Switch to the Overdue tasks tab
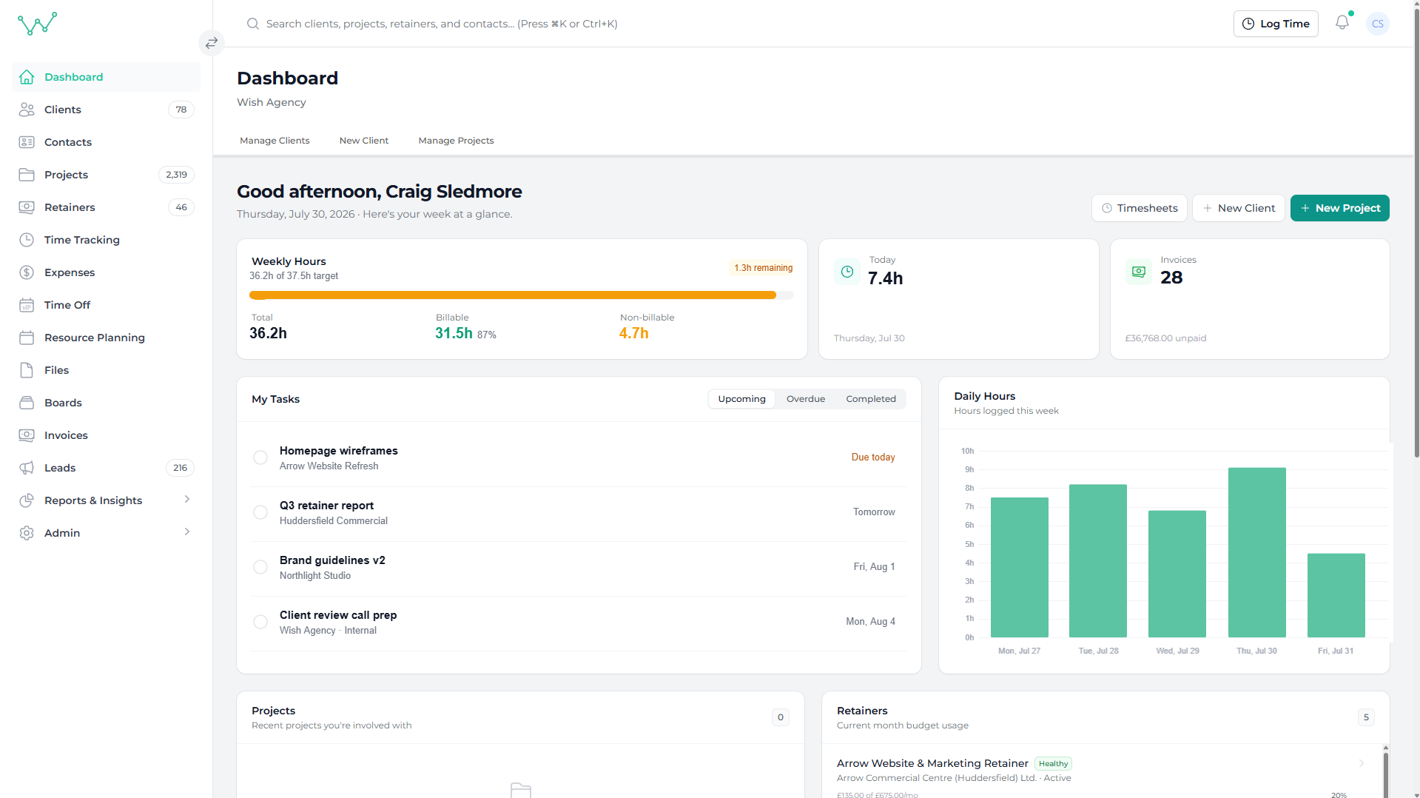The width and height of the screenshot is (1420, 798). tap(806, 399)
